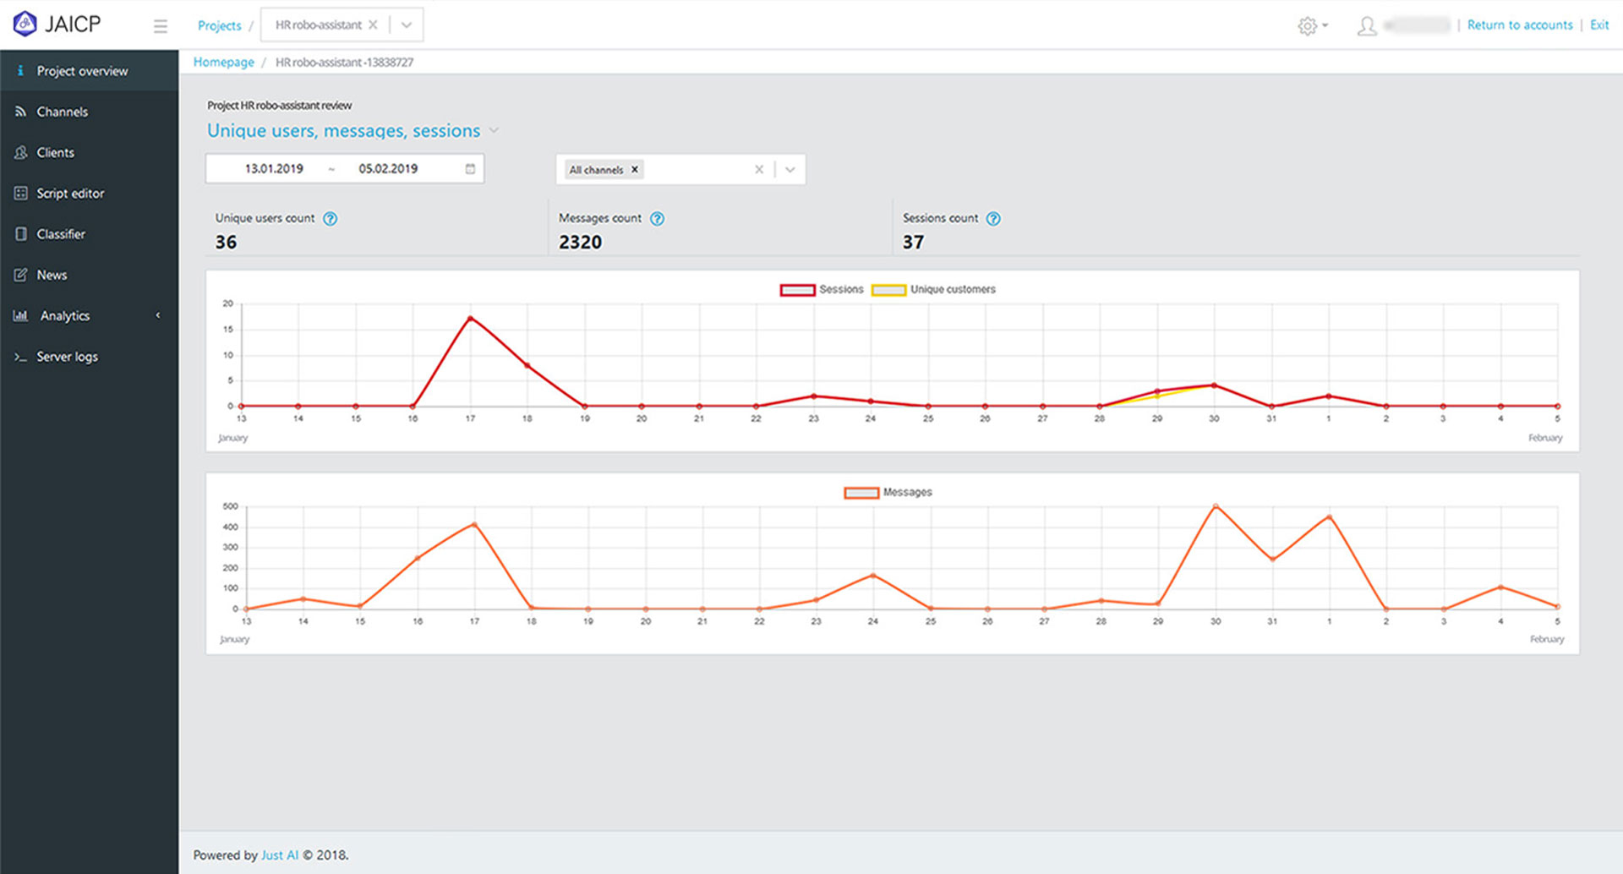
Task: Open the Just AI link in the footer
Action: [279, 855]
